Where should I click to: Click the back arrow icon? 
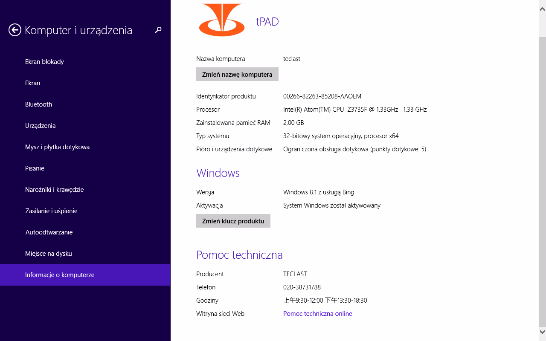[x=15, y=30]
